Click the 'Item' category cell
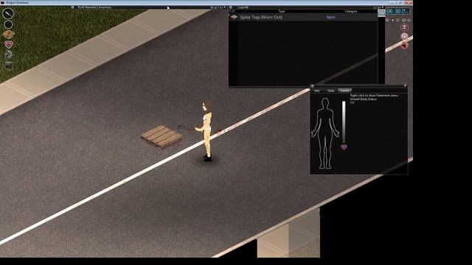 point(330,17)
